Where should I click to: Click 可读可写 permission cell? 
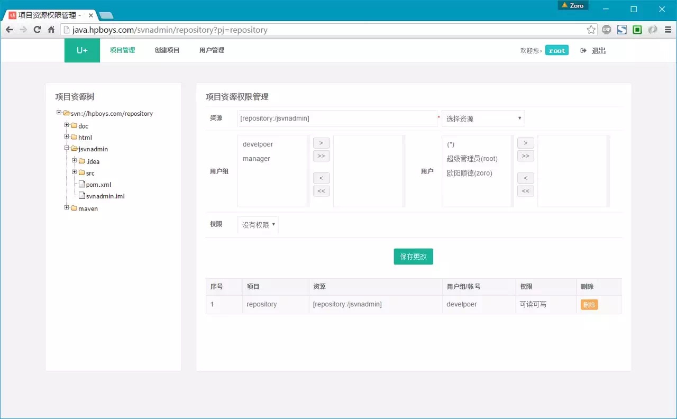tap(546, 304)
